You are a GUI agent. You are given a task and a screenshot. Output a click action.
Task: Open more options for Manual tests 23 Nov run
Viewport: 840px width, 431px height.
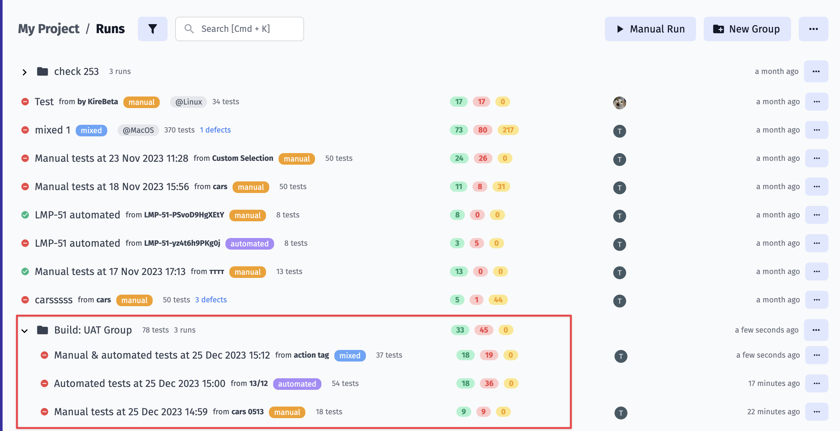[x=816, y=158]
